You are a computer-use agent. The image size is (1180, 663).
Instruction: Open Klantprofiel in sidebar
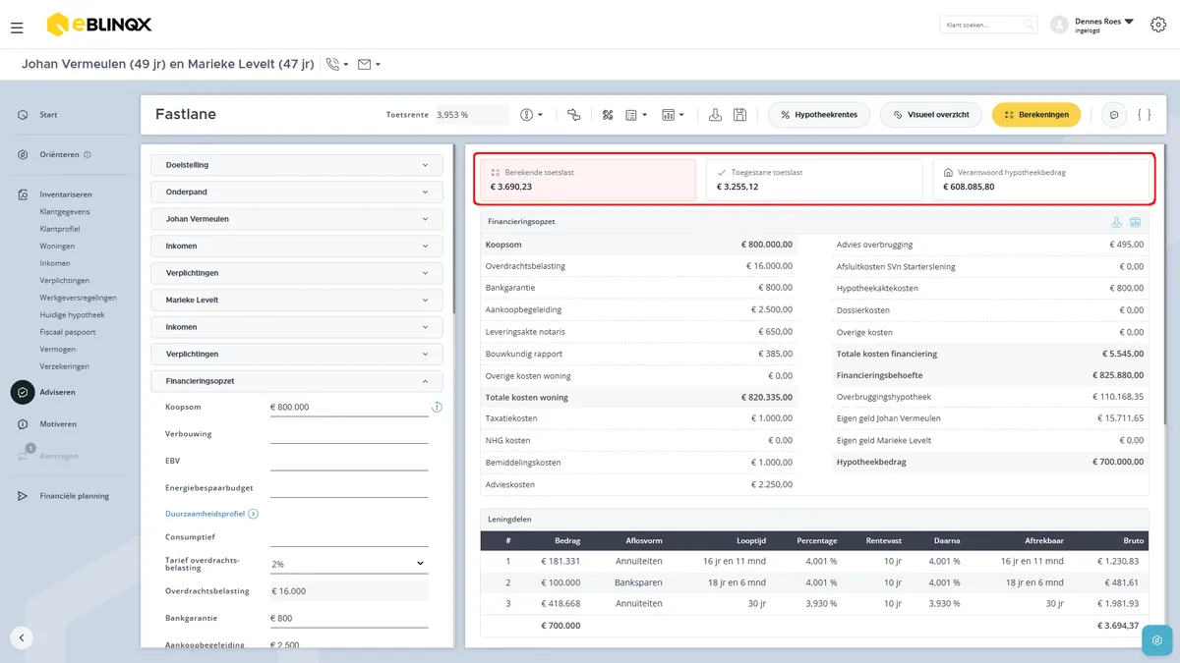pyautogui.click(x=60, y=229)
